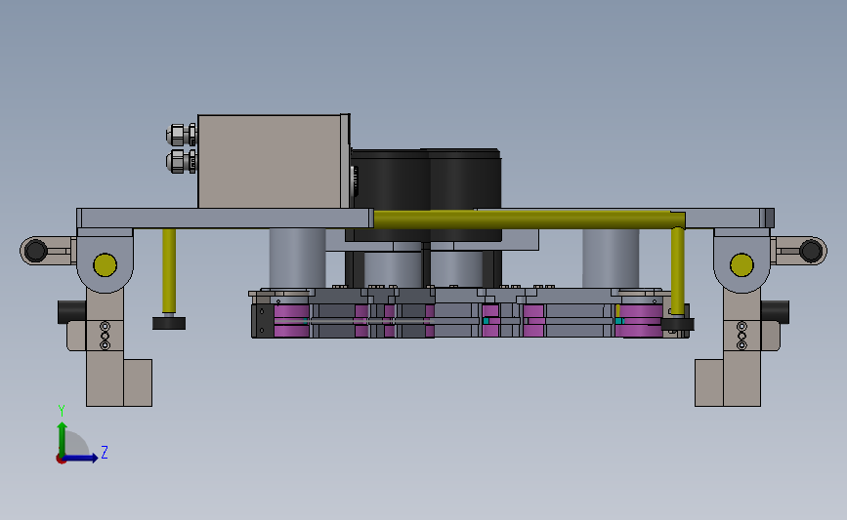Screen dimensions: 847x520
Task: Select the left vertical yellow rod
Action: coord(169,271)
